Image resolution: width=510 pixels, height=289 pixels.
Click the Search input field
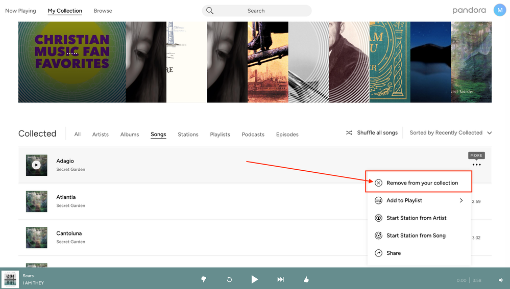[256, 11]
